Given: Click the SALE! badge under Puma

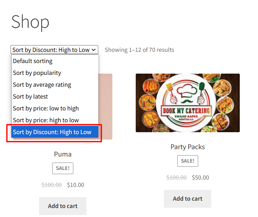Looking at the screenshot, I should [x=63, y=168].
